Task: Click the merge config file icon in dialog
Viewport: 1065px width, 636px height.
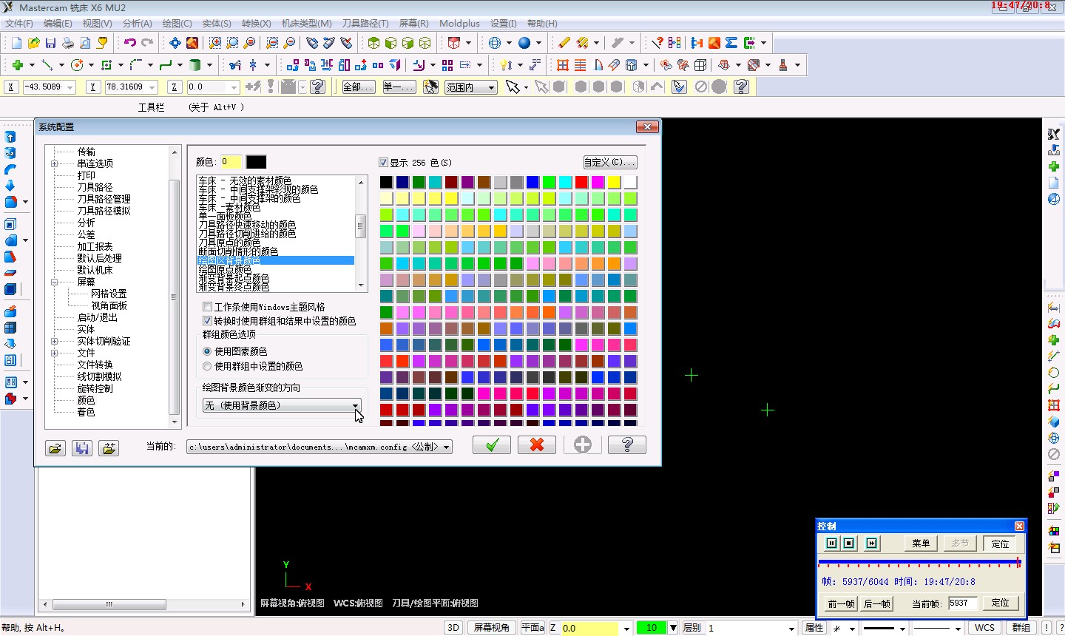Action: pyautogui.click(x=109, y=447)
